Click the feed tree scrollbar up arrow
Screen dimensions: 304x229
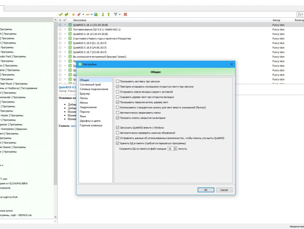[x=55, y=20]
